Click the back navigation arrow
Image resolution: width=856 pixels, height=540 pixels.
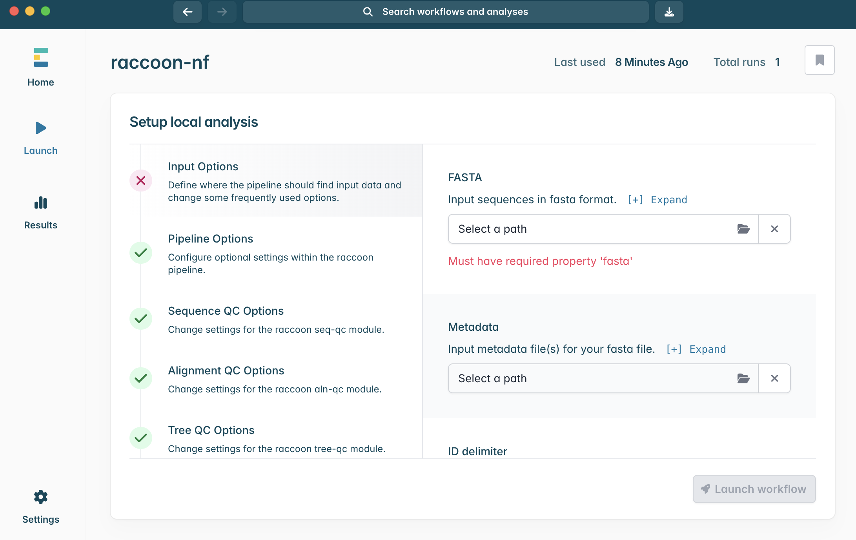[x=188, y=12]
